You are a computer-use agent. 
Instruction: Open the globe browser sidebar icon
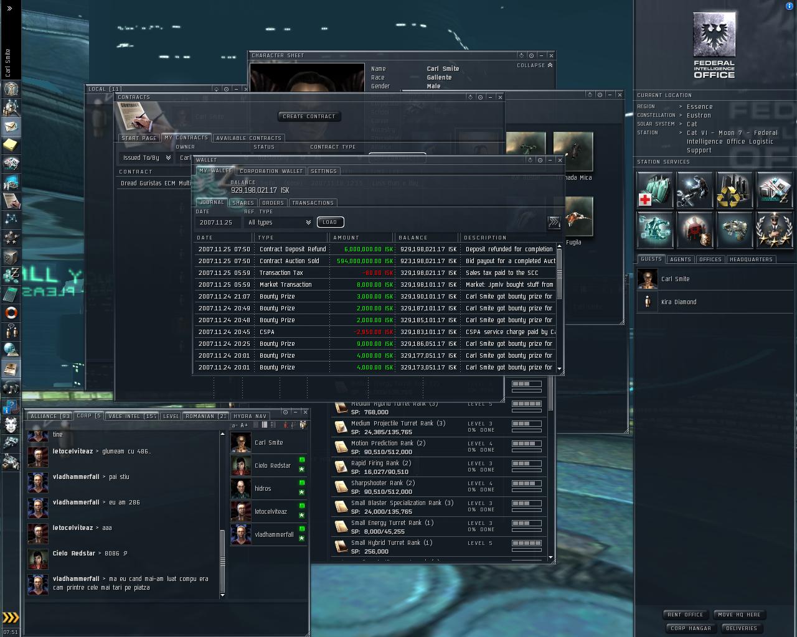[11, 350]
